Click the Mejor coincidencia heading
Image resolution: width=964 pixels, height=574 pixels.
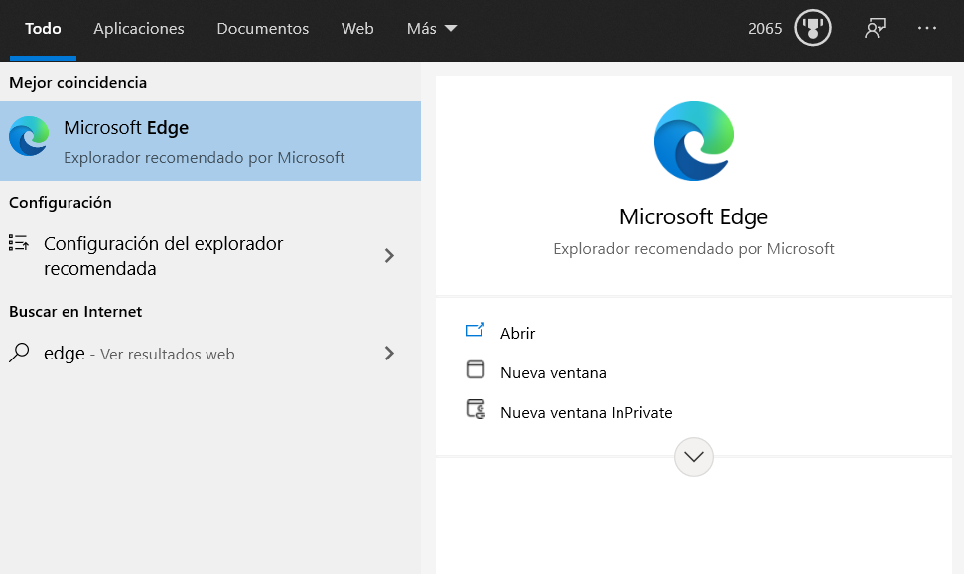[78, 83]
